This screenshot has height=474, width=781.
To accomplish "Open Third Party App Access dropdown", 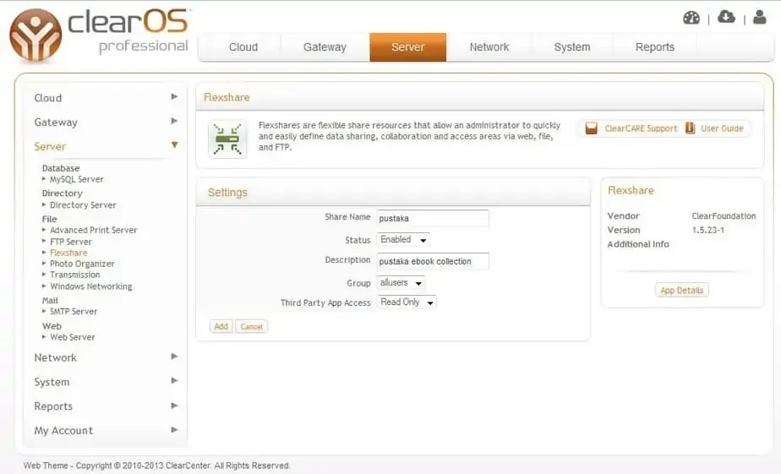I will click(407, 302).
